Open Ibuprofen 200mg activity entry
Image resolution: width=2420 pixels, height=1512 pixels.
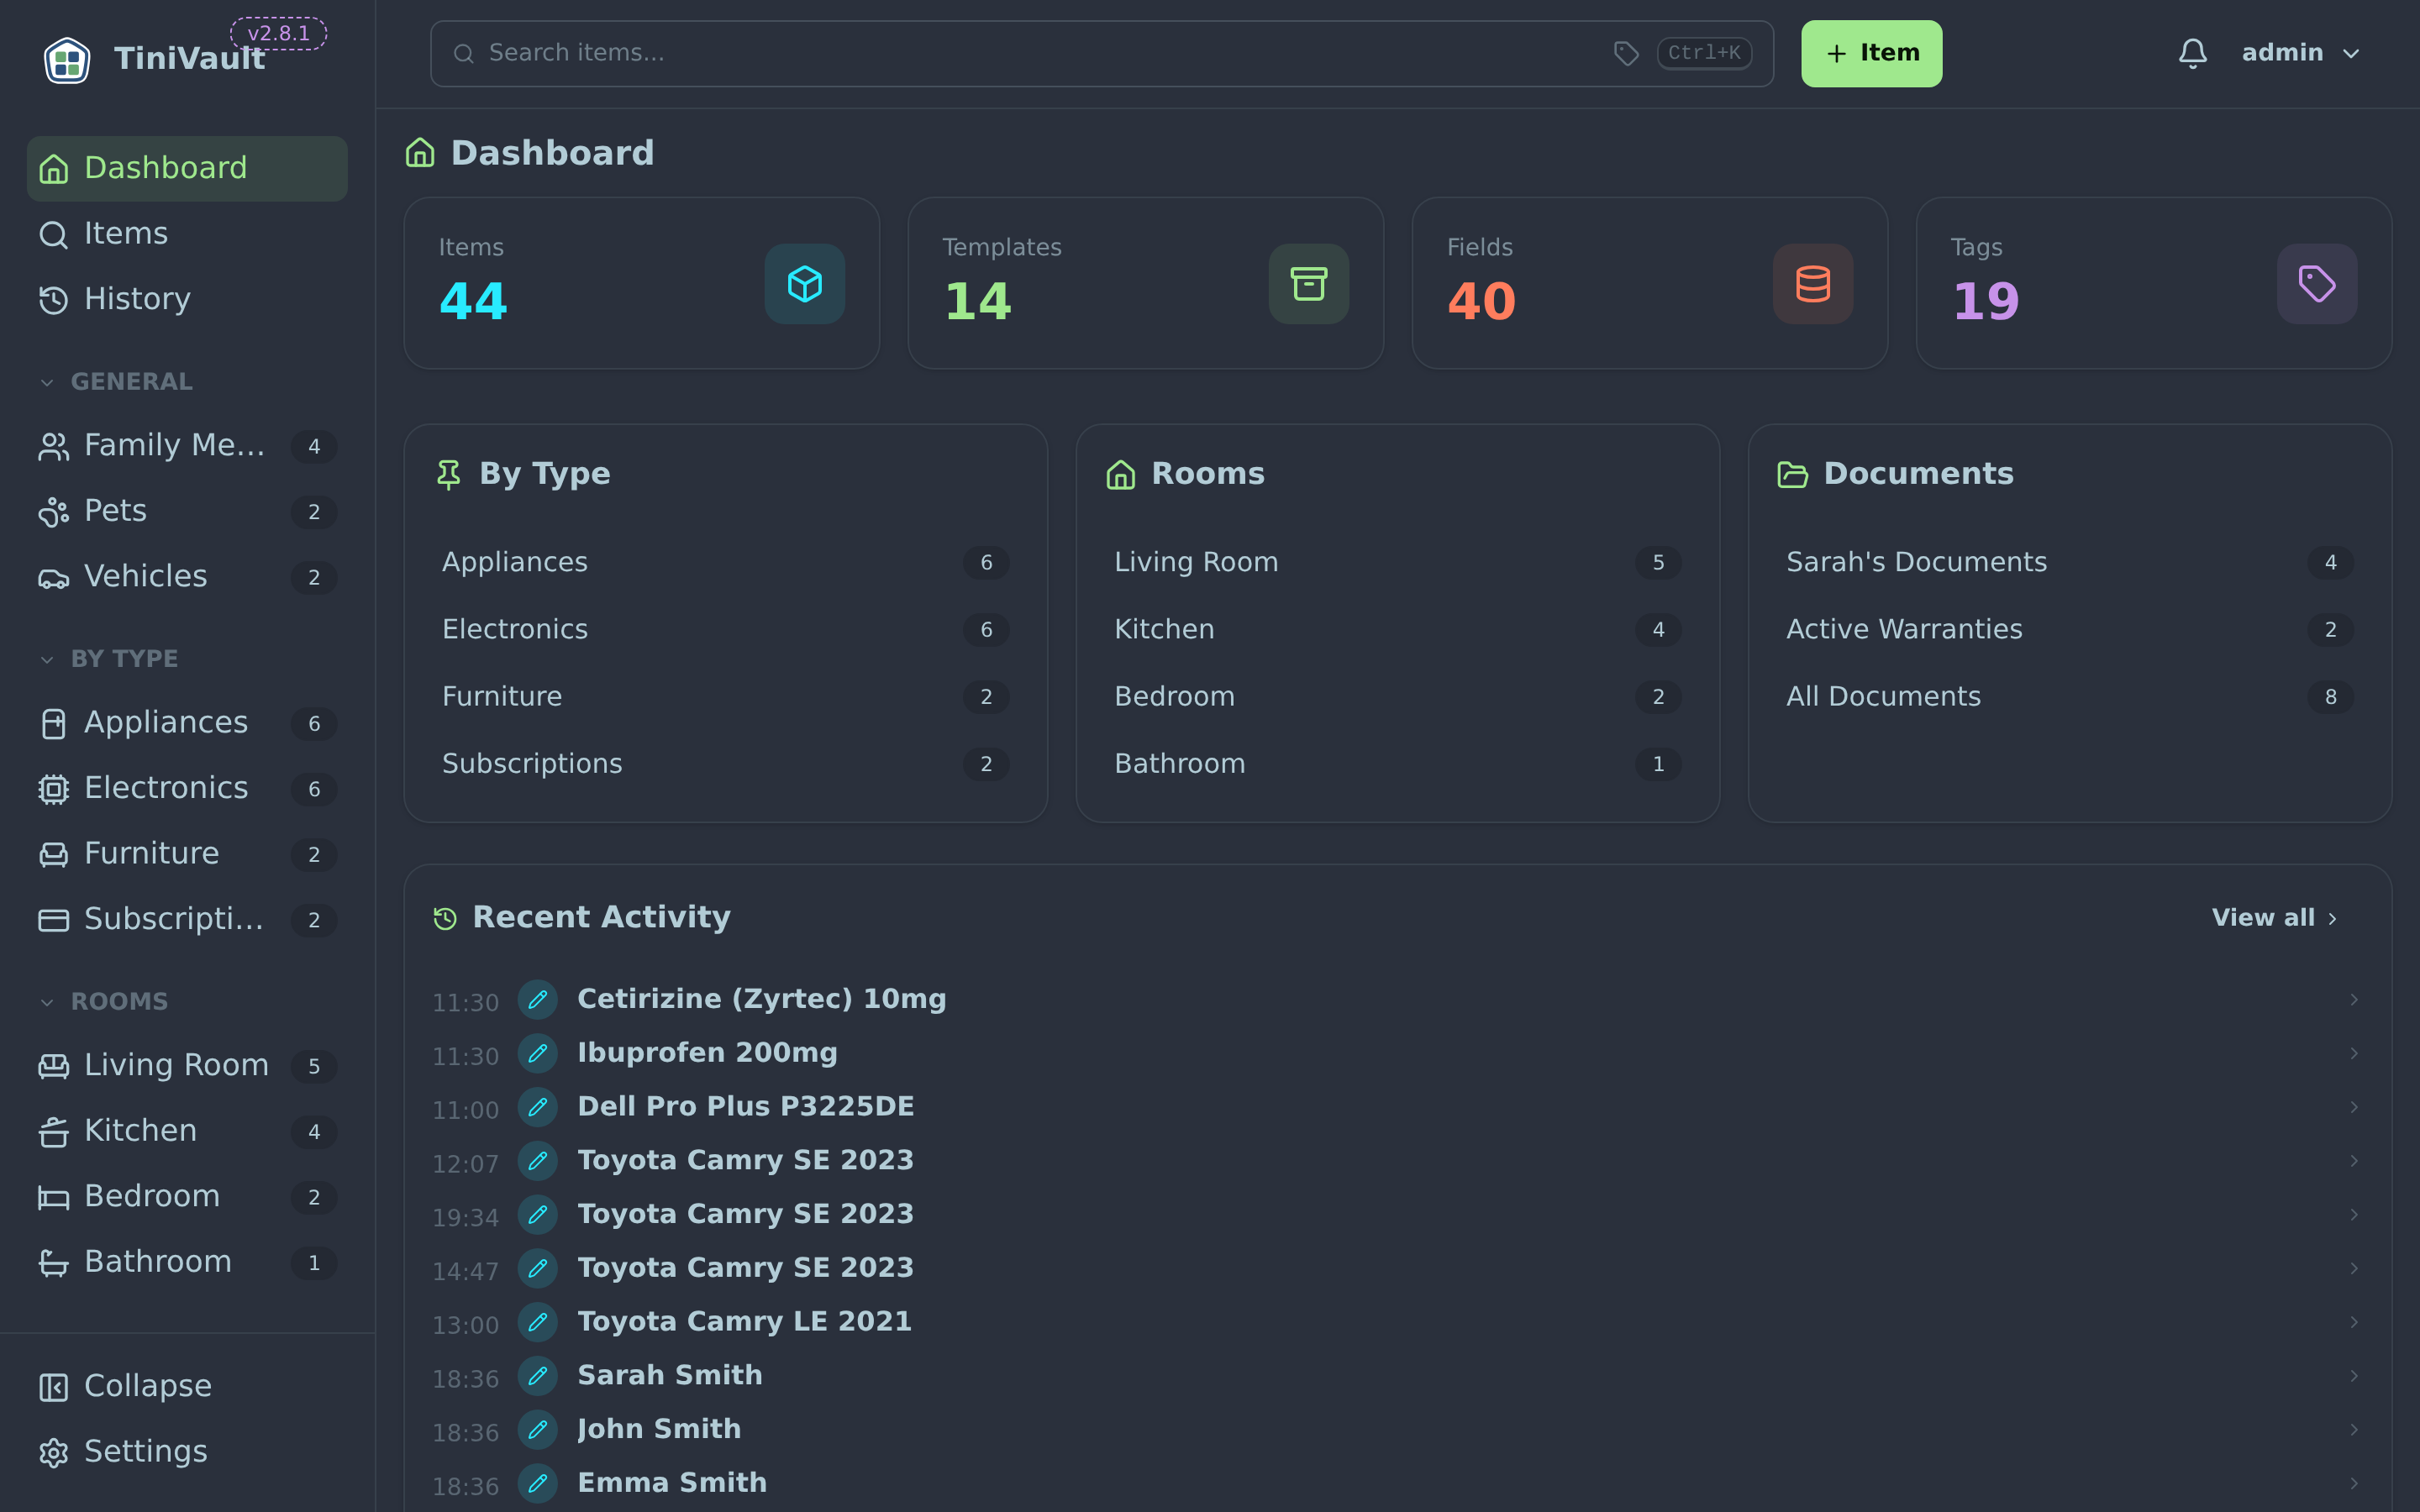[1397, 1053]
